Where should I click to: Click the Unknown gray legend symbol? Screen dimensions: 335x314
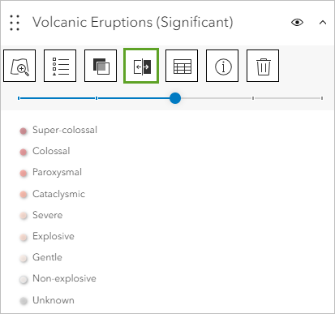point(24,301)
